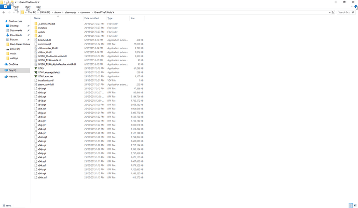Select the installscript.vdf file icon
358x208 pixels.
pyautogui.click(x=36, y=80)
